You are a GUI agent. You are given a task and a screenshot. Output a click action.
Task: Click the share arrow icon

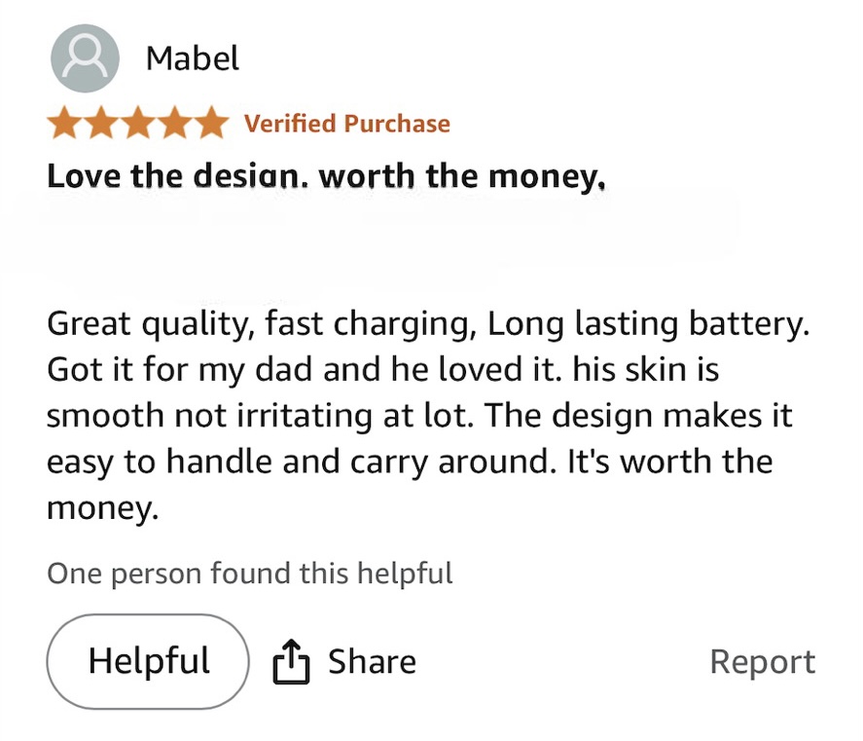click(290, 662)
